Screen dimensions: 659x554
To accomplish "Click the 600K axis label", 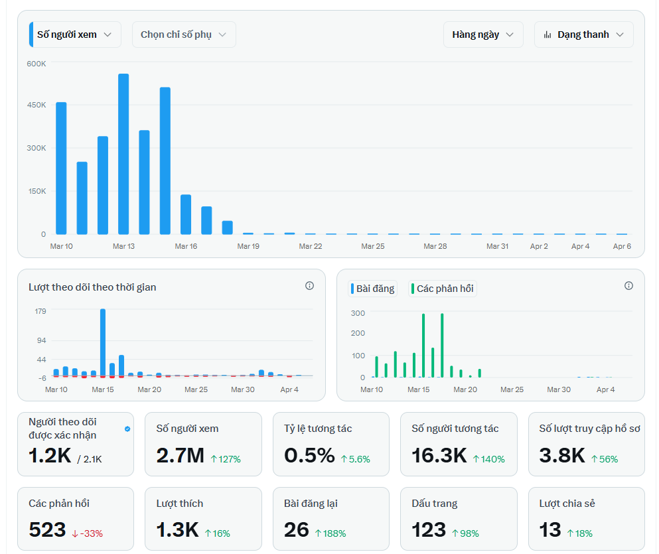I will (36, 64).
